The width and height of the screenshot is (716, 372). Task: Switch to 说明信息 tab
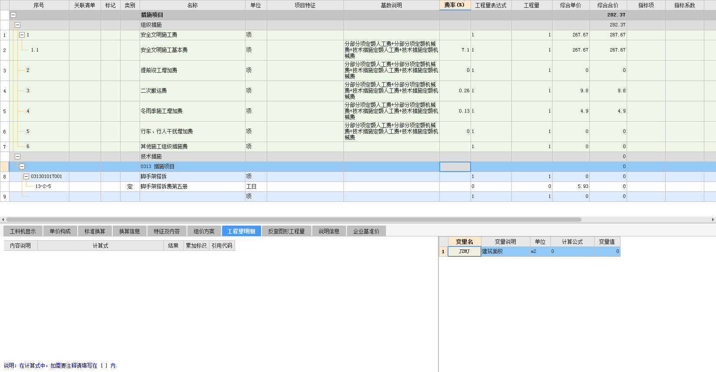[x=329, y=231]
